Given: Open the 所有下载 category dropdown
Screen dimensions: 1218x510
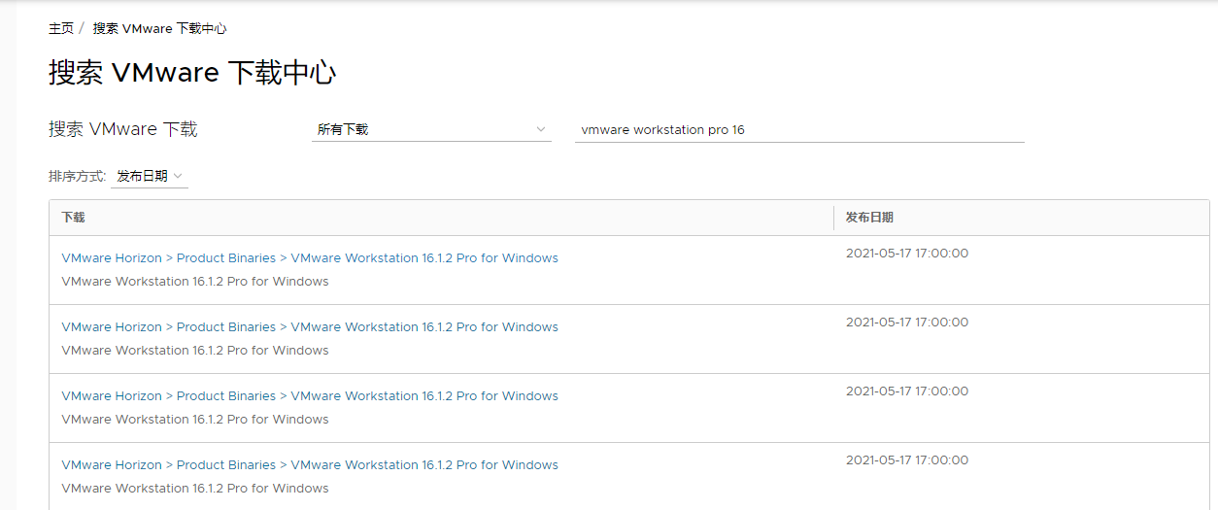Looking at the screenshot, I should coord(430,129).
